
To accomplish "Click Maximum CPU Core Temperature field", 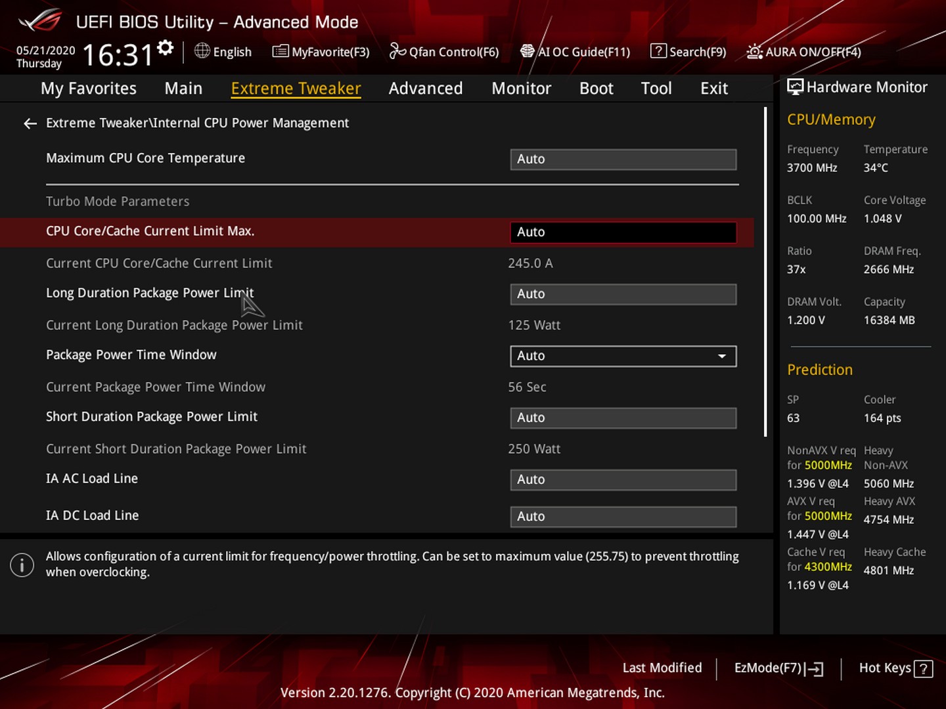I will (623, 160).
